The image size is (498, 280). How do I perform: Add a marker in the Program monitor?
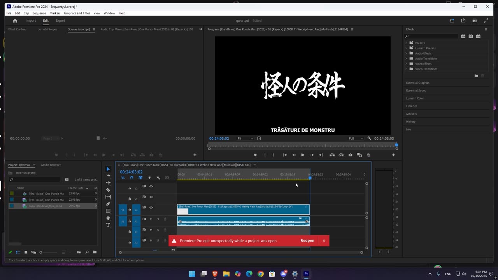point(255,155)
